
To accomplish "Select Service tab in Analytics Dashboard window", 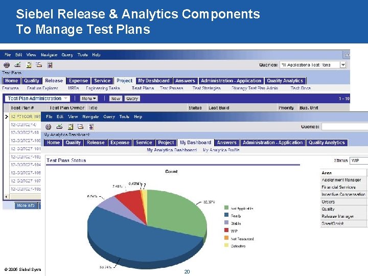I will click(x=144, y=143).
